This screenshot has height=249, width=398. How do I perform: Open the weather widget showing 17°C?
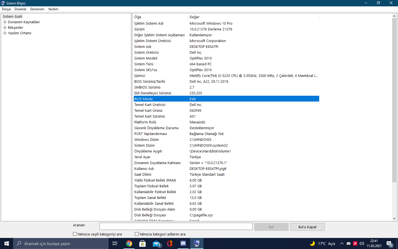[x=322, y=243]
